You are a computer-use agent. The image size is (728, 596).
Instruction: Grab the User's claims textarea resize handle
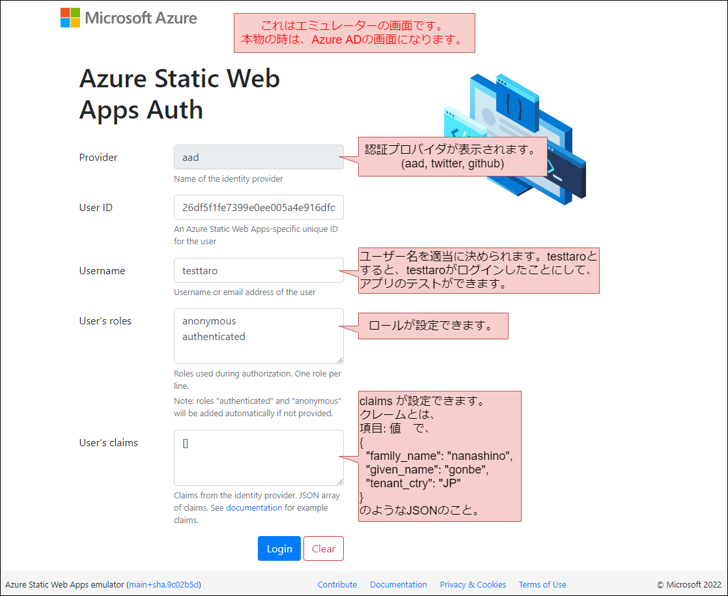coord(340,482)
